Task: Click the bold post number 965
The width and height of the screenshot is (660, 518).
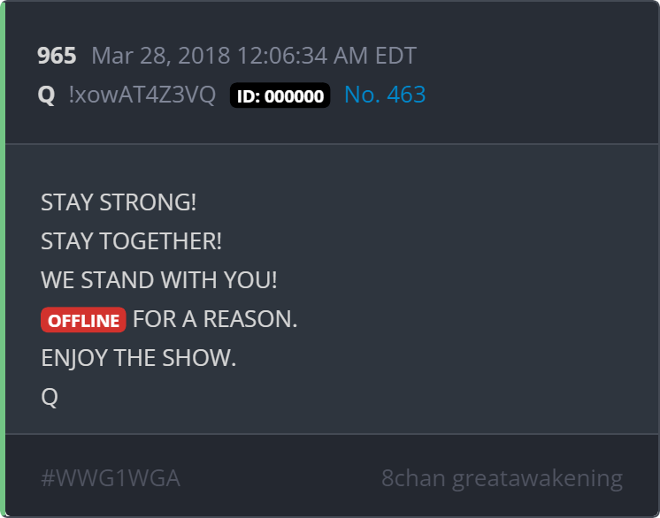Action: [x=57, y=56]
